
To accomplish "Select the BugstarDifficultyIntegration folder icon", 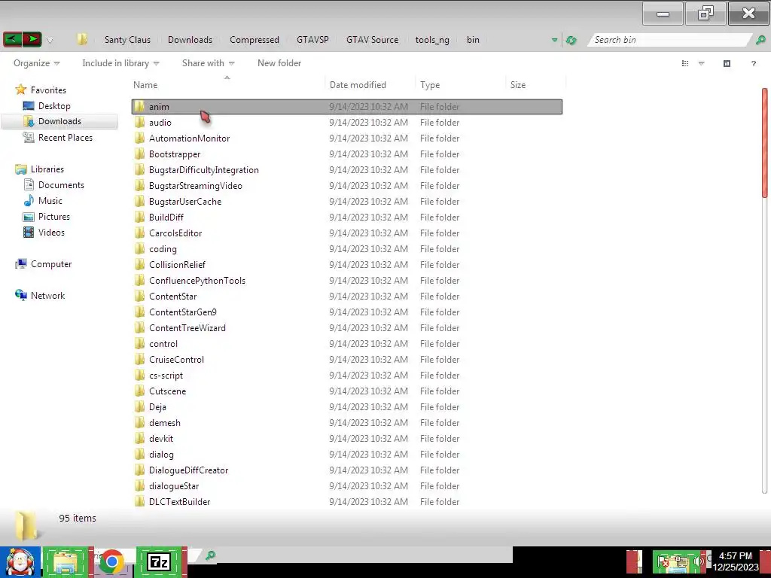I will [139, 169].
